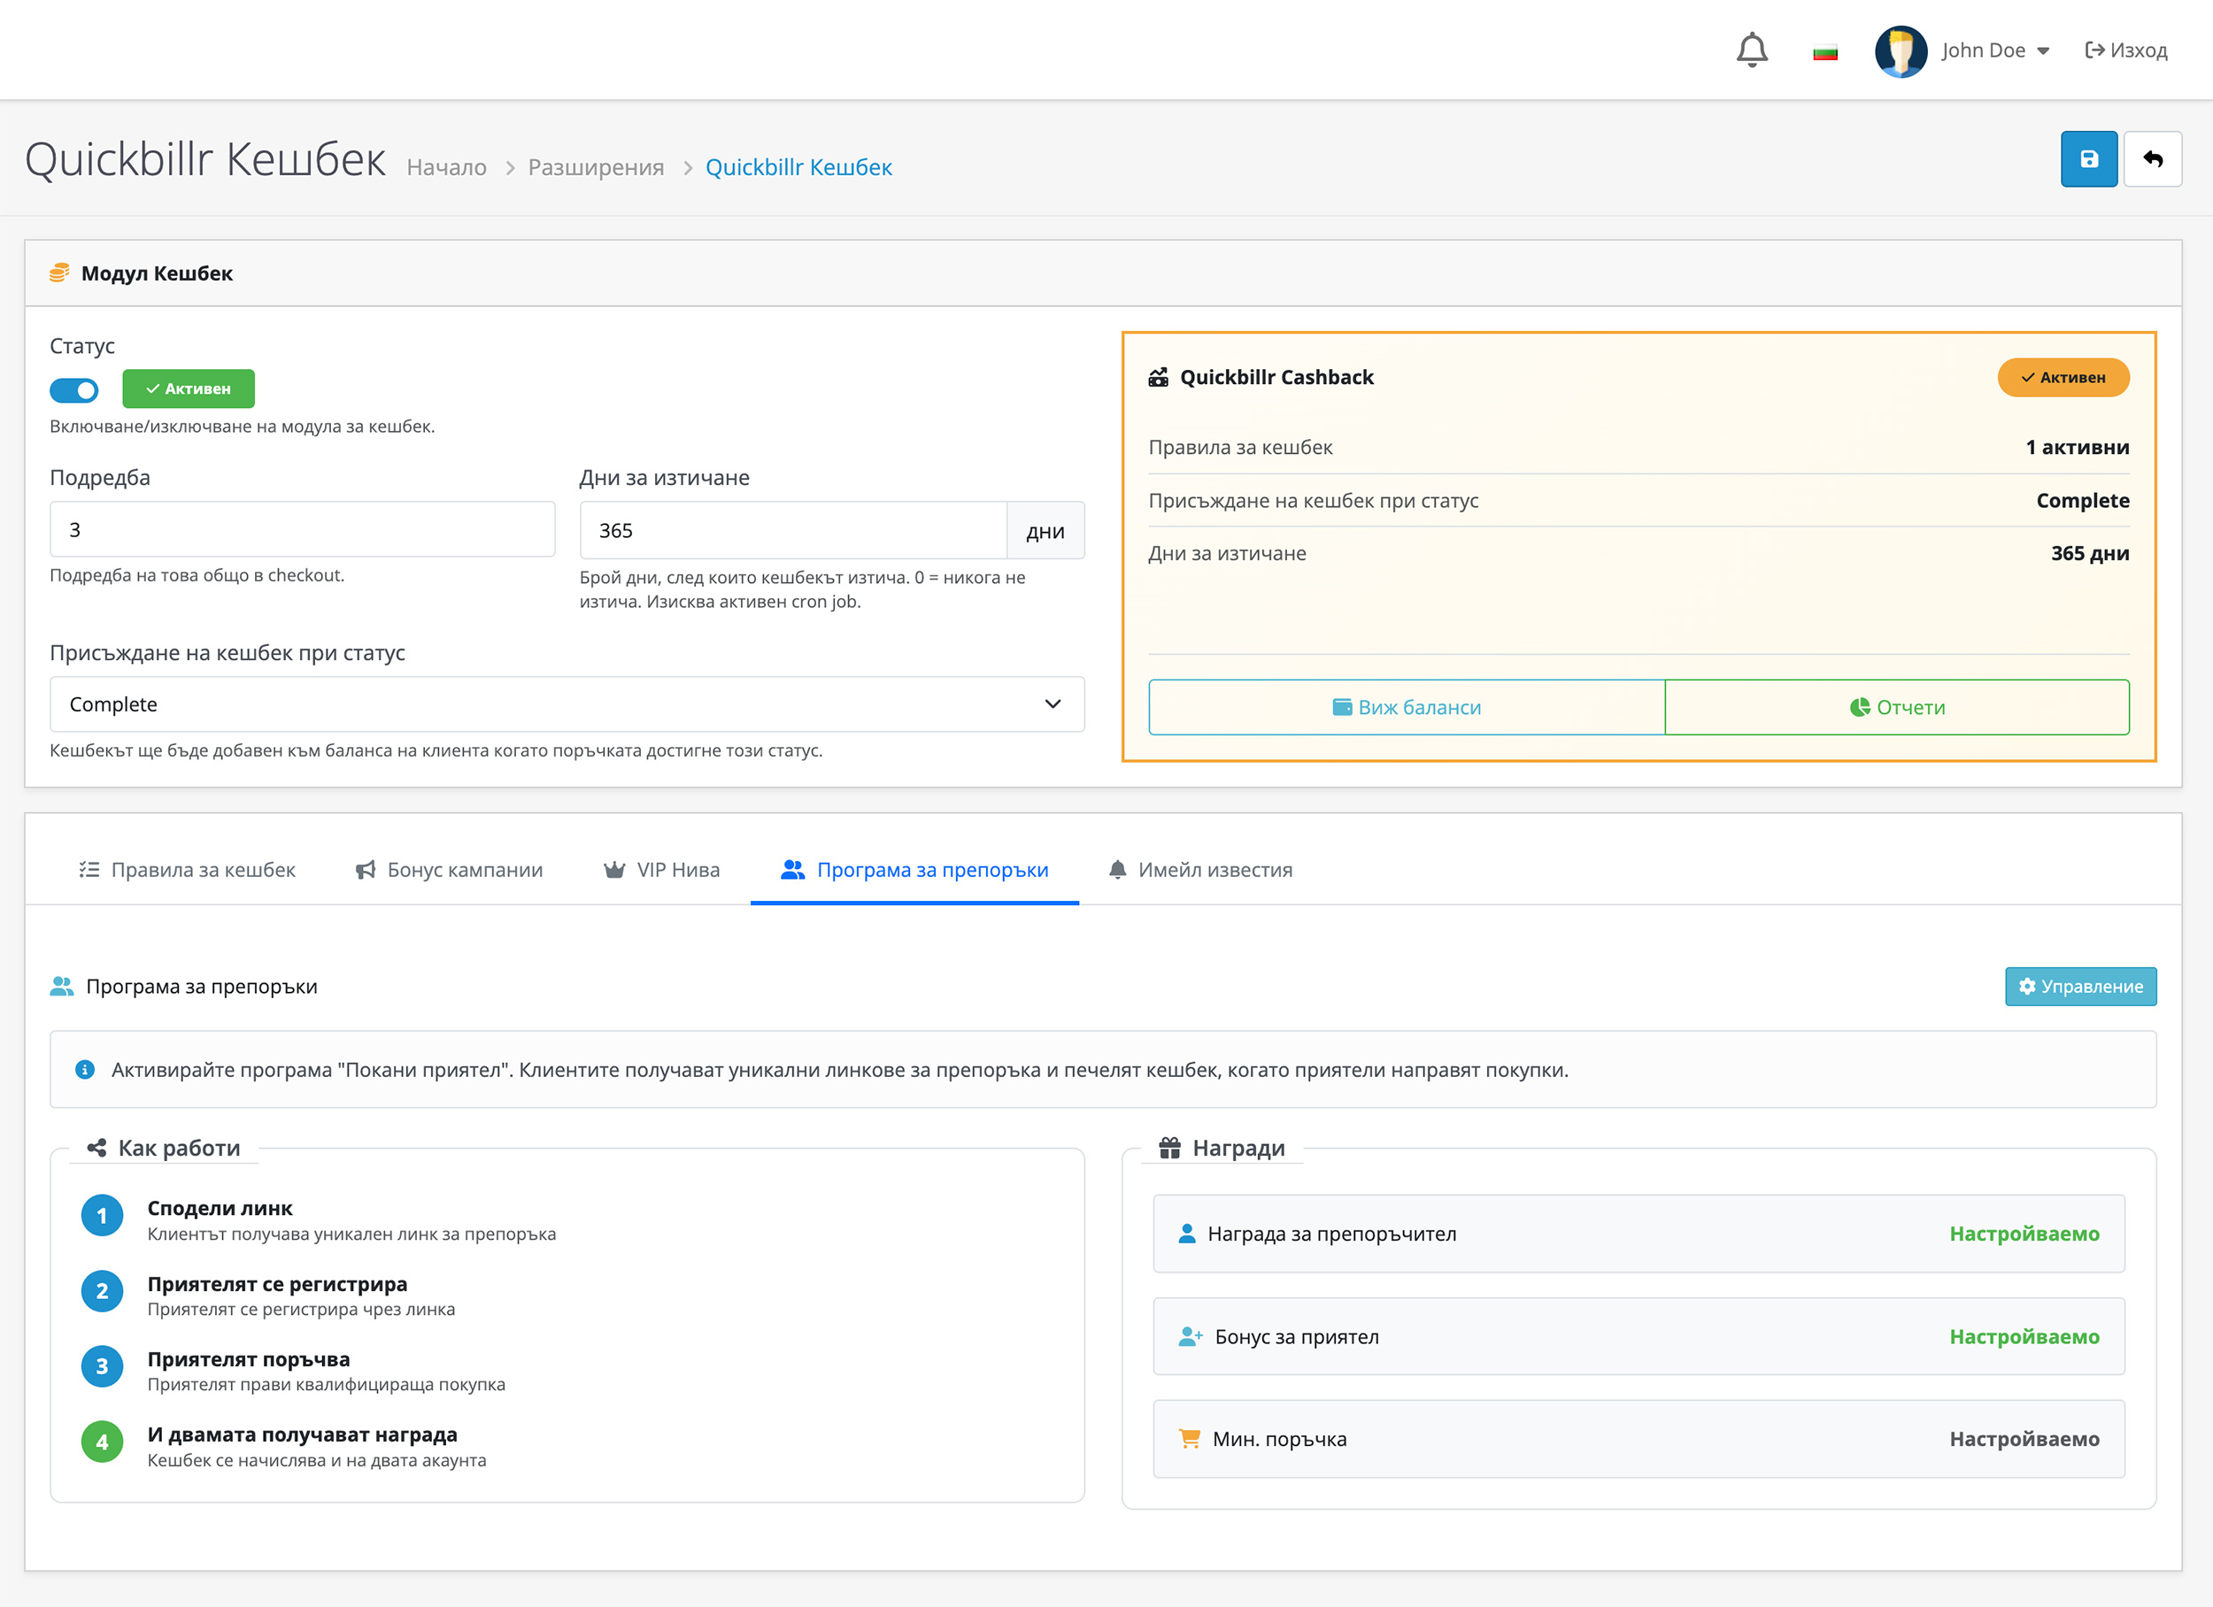2213x1607 pixels.
Task: Click the info icon in the referral notice
Action: click(85, 1069)
